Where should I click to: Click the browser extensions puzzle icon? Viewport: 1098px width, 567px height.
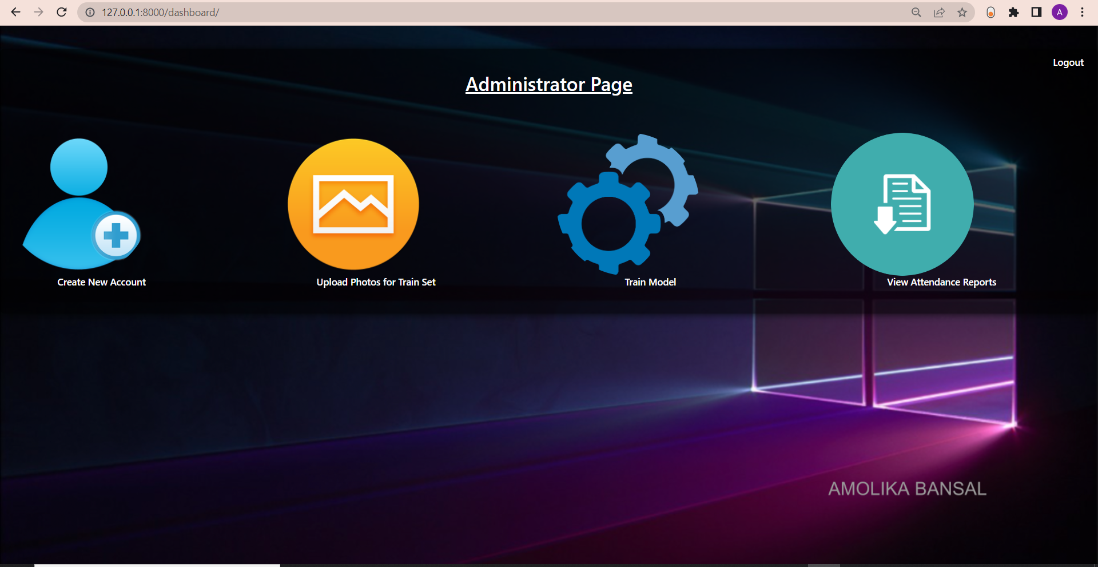(1014, 12)
